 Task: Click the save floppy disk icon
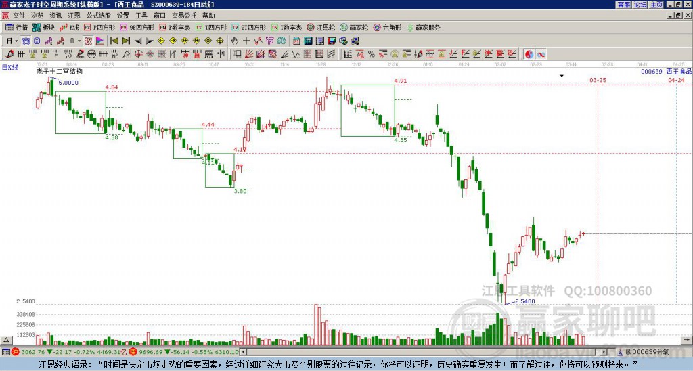pos(332,41)
